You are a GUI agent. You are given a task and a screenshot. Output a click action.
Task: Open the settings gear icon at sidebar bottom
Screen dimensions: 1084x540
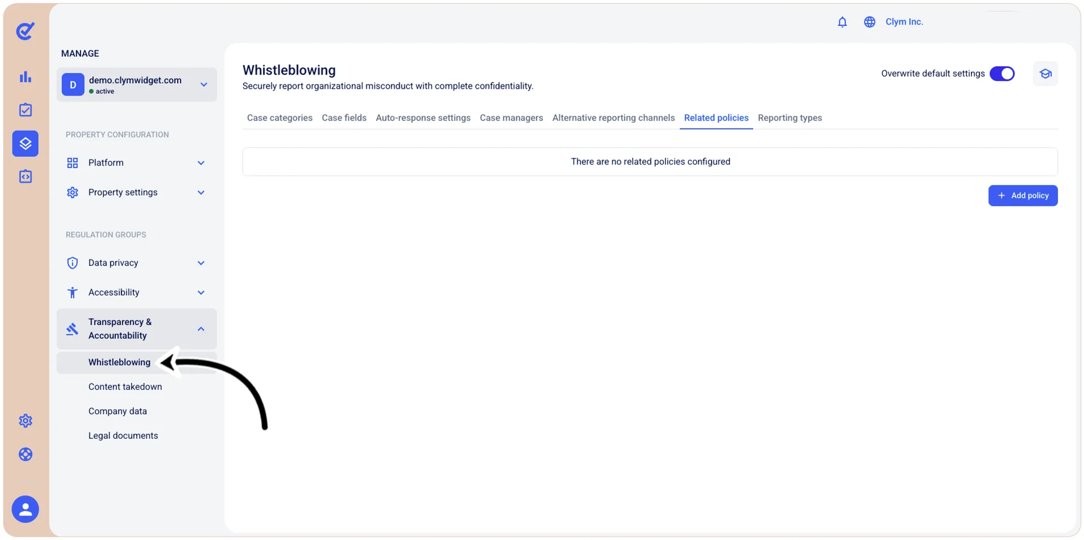pyautogui.click(x=25, y=421)
